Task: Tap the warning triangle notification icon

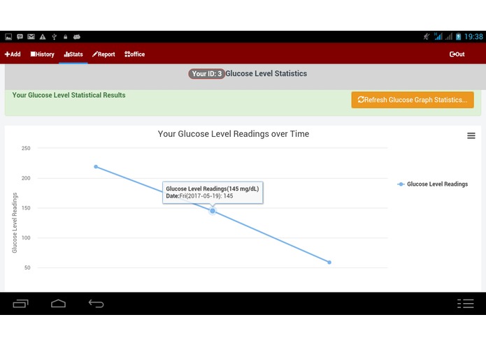Action: point(43,37)
